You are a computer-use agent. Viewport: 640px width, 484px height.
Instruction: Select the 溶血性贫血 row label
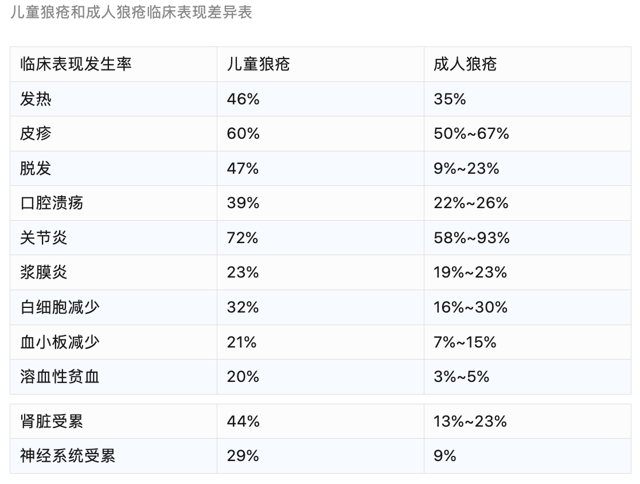click(60, 376)
